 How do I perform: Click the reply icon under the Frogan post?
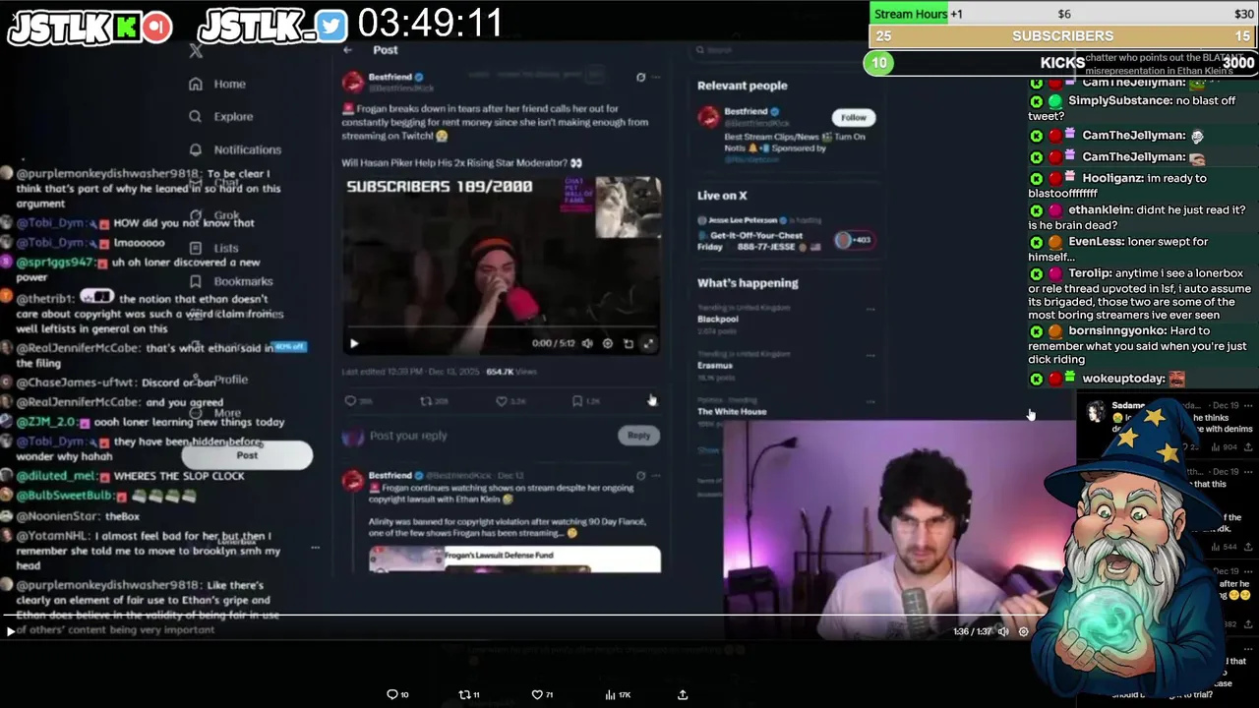pyautogui.click(x=350, y=401)
